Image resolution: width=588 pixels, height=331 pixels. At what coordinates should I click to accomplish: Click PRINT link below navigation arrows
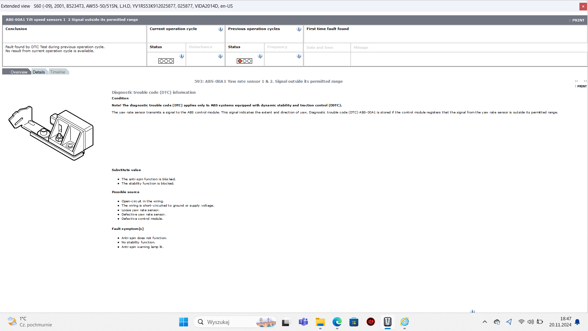582,86
